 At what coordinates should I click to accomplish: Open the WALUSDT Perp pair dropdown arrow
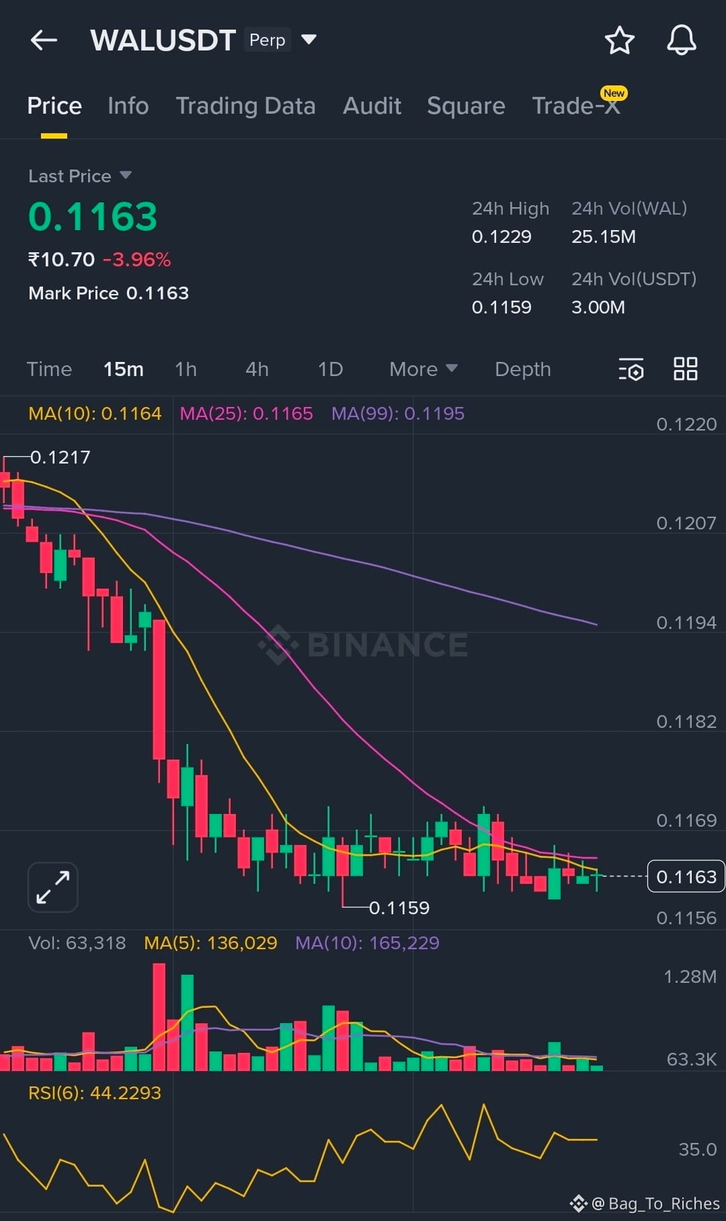click(x=309, y=40)
